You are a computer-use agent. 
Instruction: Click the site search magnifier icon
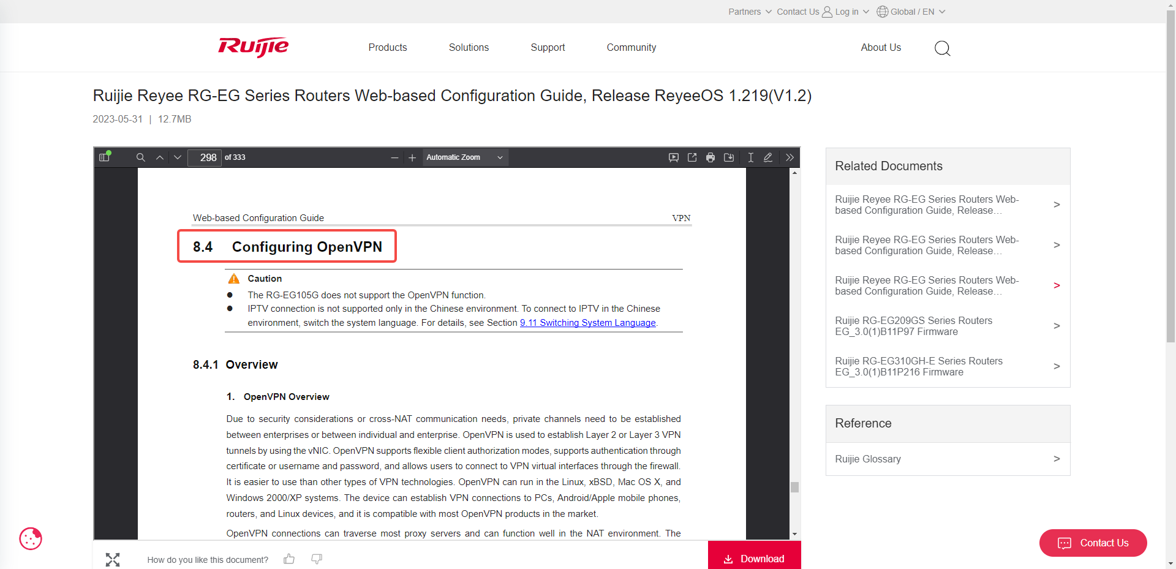942,48
